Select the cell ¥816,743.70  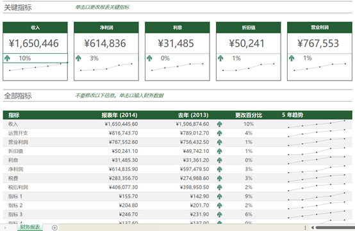pos(123,133)
